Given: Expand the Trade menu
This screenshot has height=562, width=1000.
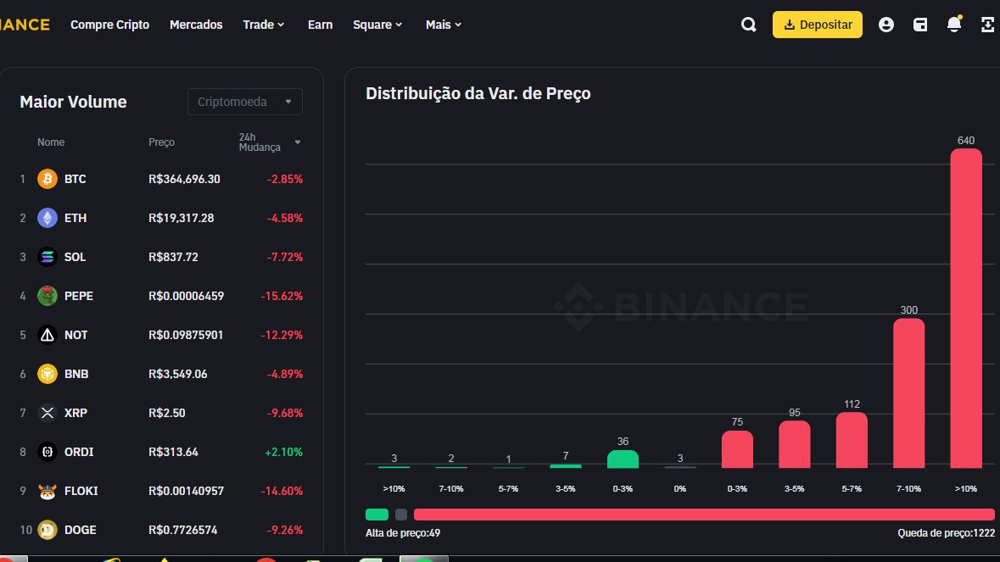Looking at the screenshot, I should 264,25.
